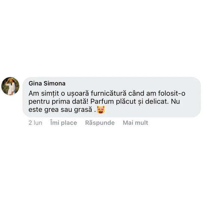Click the word grasă before the emoji
206x206 pixels.
click(83, 110)
